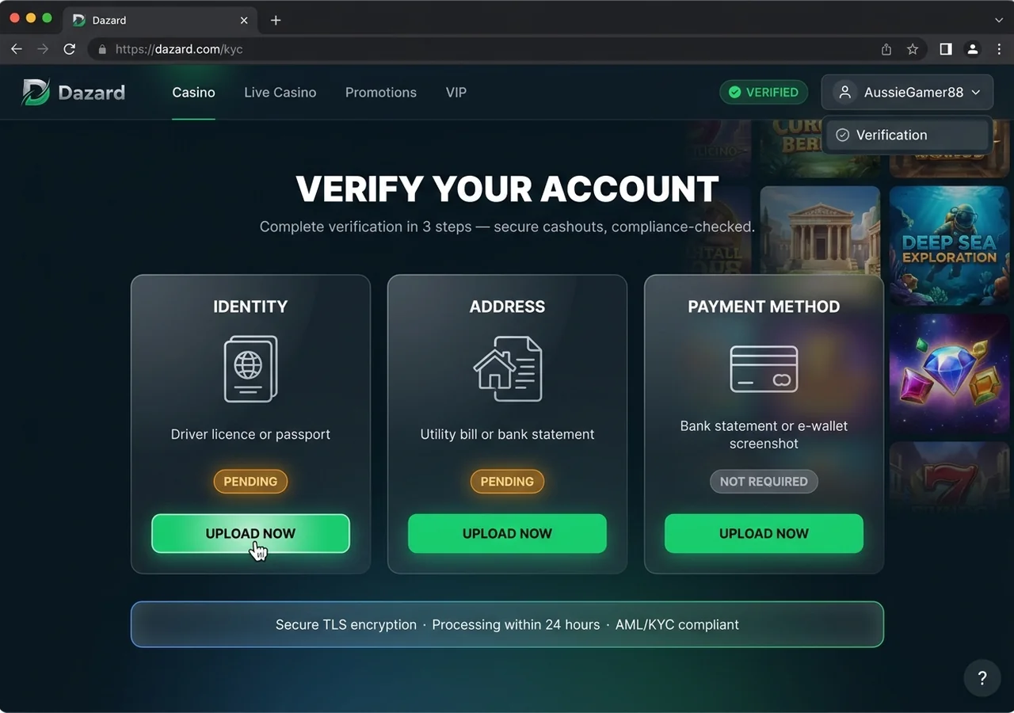This screenshot has height=713, width=1014.
Task: Open the VIP tab
Action: 456,93
